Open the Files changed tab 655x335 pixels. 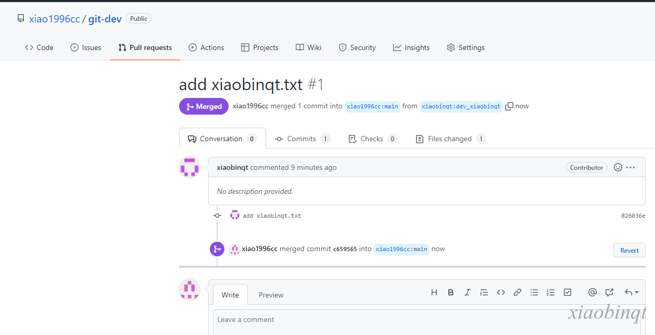[x=450, y=139]
